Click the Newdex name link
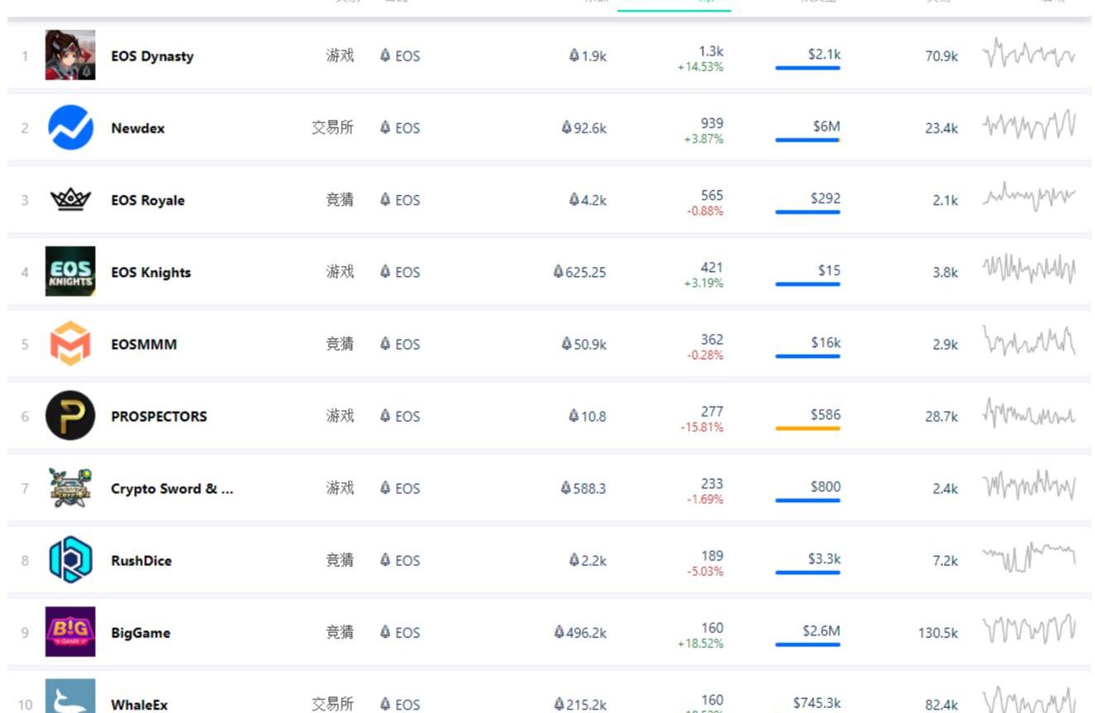Image resolution: width=1095 pixels, height=713 pixels. pos(137,128)
